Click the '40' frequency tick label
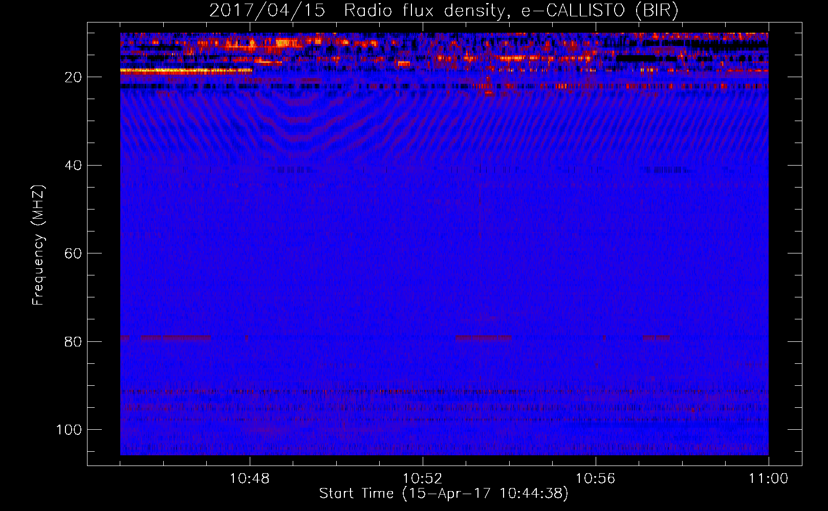 point(74,165)
